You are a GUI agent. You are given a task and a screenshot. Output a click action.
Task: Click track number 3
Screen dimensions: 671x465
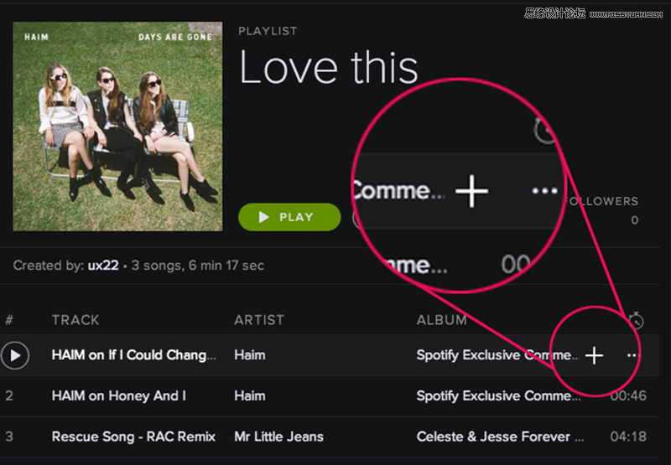coord(9,437)
